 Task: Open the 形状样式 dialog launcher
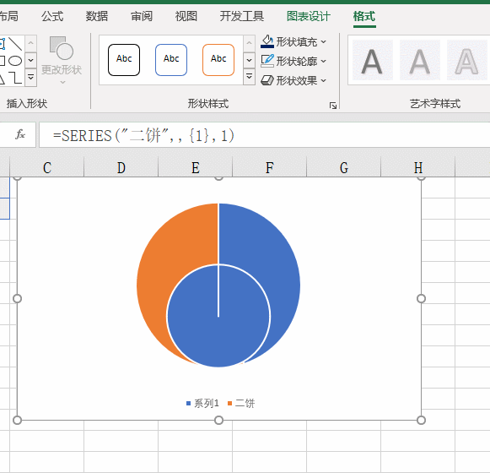click(333, 106)
